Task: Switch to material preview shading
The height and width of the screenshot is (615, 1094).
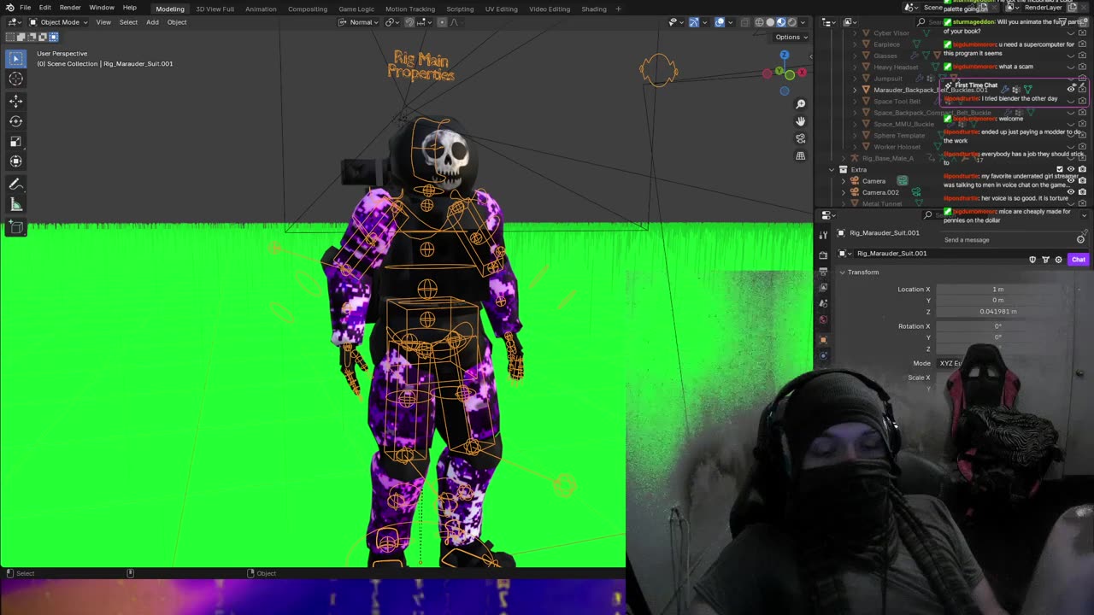Action: (781, 22)
